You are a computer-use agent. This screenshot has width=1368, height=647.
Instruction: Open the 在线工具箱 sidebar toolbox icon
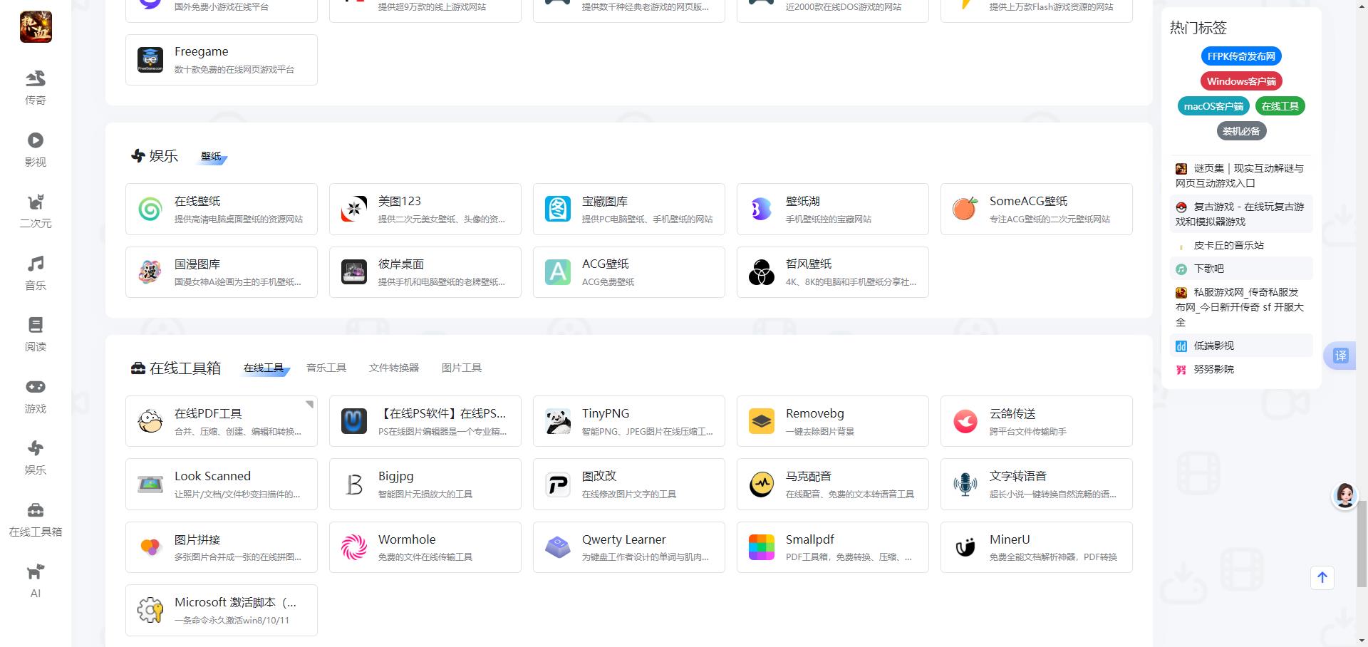tap(36, 510)
